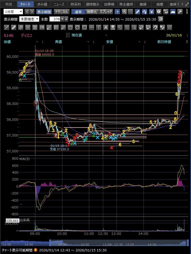
Task: Expand the 本数指定 period type dropdown
Action: (x=29, y=19)
